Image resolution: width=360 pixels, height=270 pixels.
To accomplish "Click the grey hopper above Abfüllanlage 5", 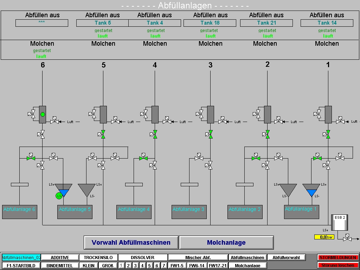I will click(x=86, y=190).
